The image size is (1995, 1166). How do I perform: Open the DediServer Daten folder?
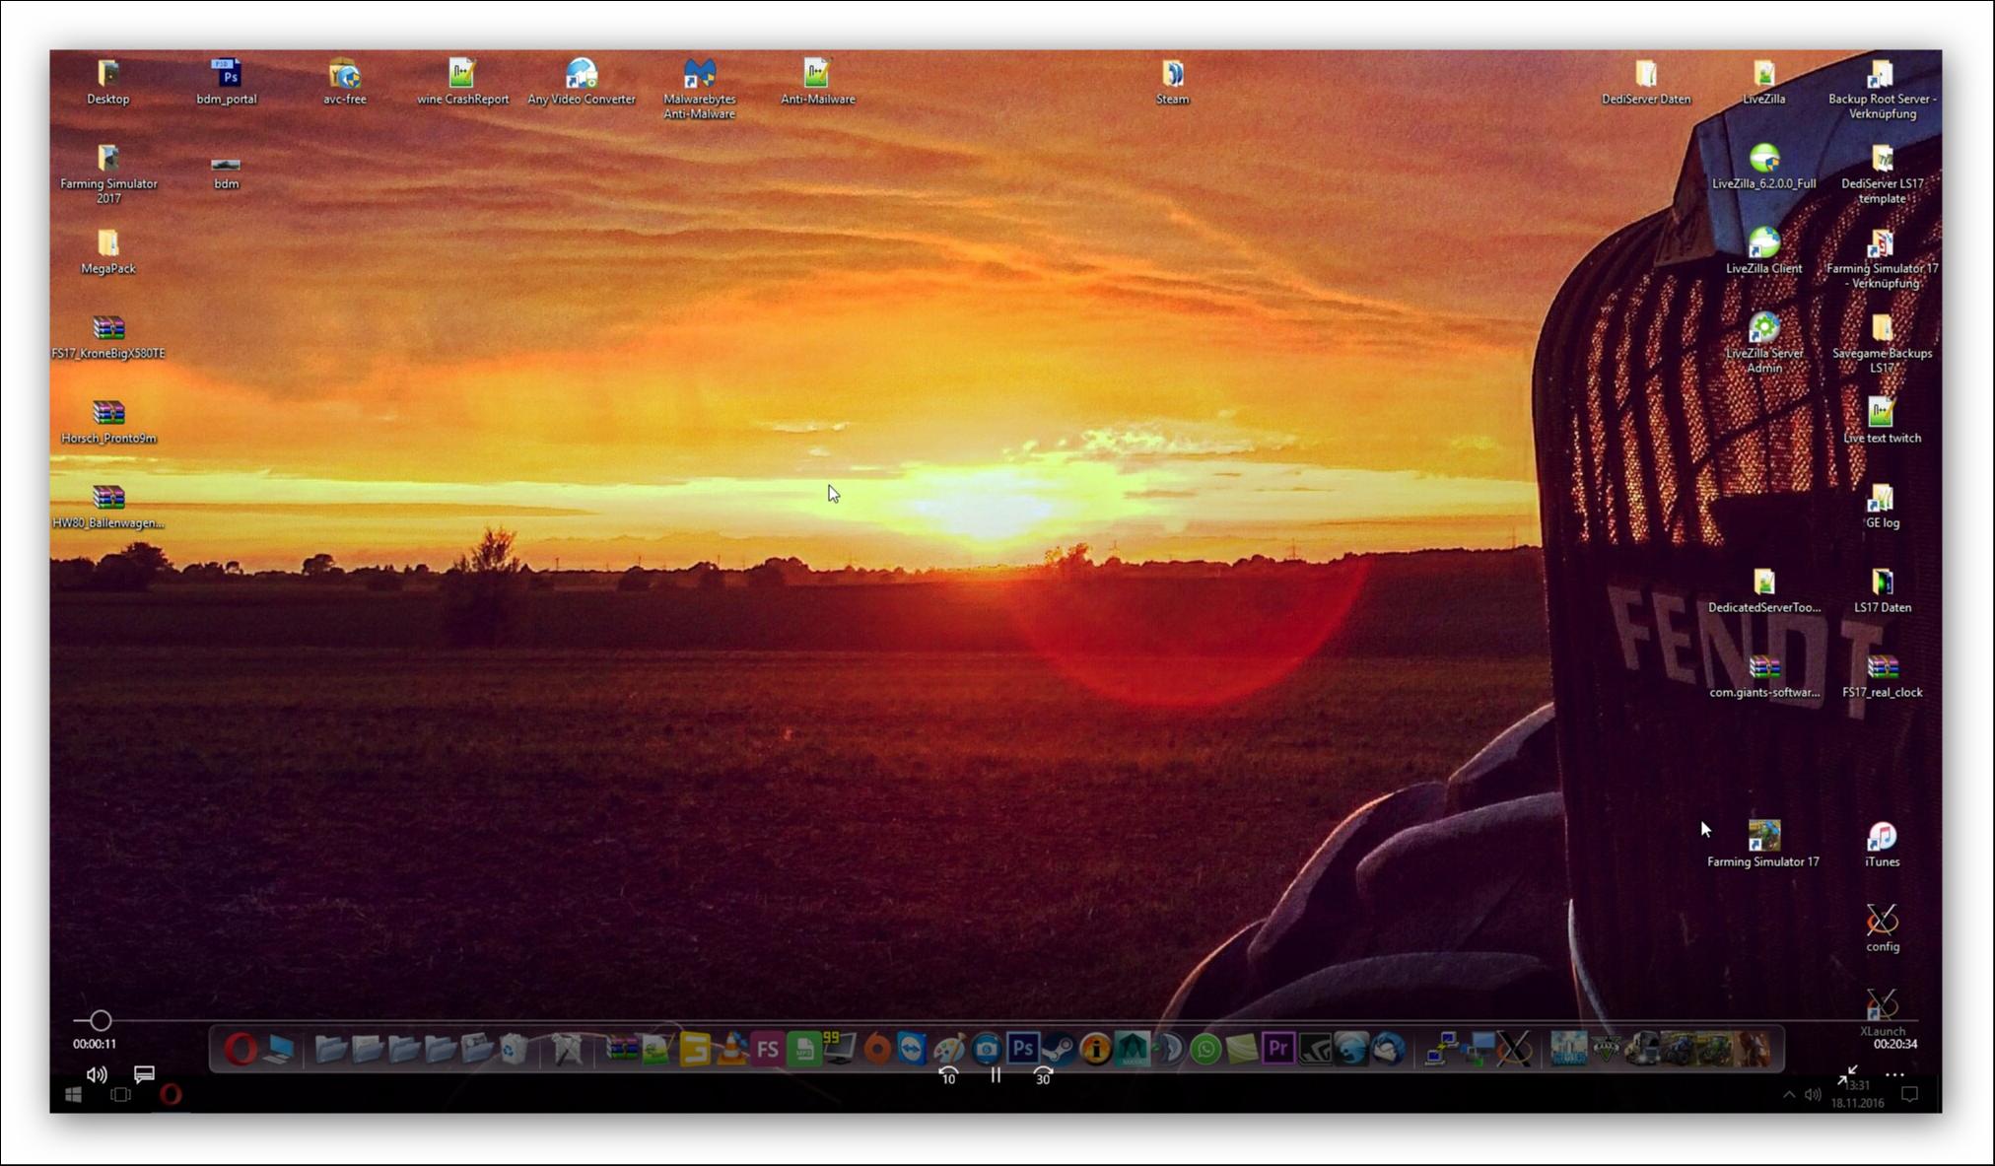coord(1646,82)
